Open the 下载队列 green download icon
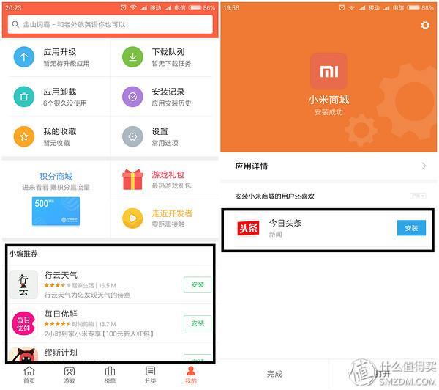Viewport: 439px width, 390px height. [132, 57]
